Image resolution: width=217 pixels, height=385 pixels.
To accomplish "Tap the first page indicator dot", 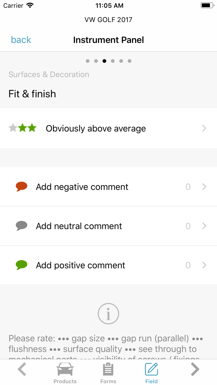I will coord(88,61).
